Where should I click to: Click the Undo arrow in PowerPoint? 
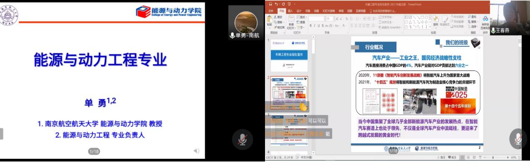coord(276,4)
